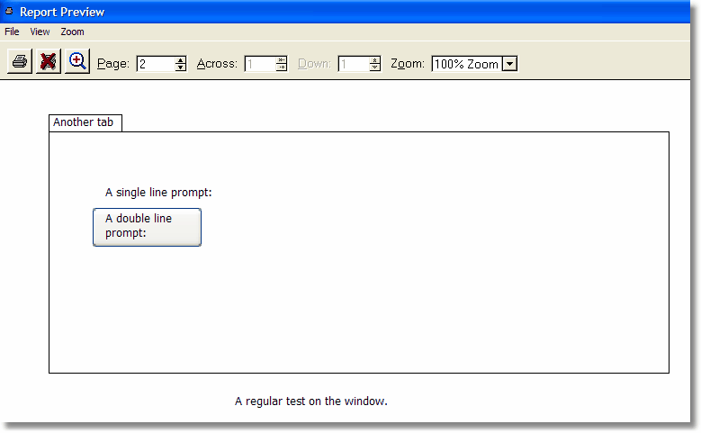Click the 100% Zoom combo box text
Viewport: 701px width, 433px height.
[x=467, y=64]
